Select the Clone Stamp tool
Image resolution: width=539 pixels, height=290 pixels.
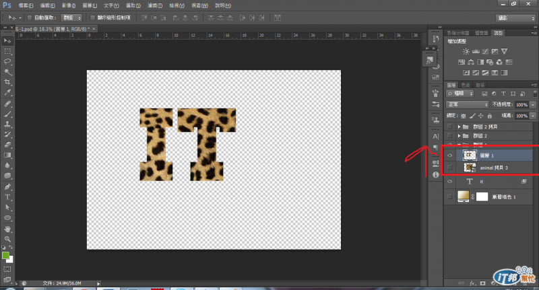coord(7,124)
